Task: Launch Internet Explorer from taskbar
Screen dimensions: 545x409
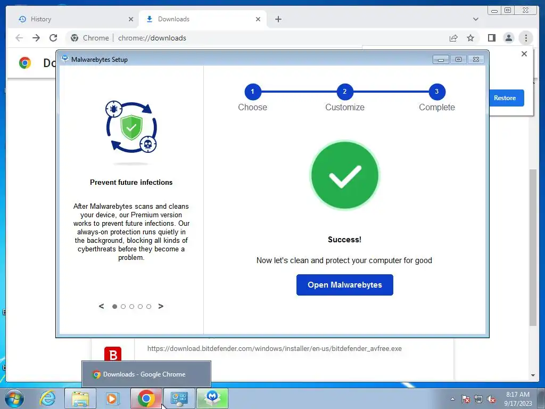Action: pyautogui.click(x=47, y=398)
